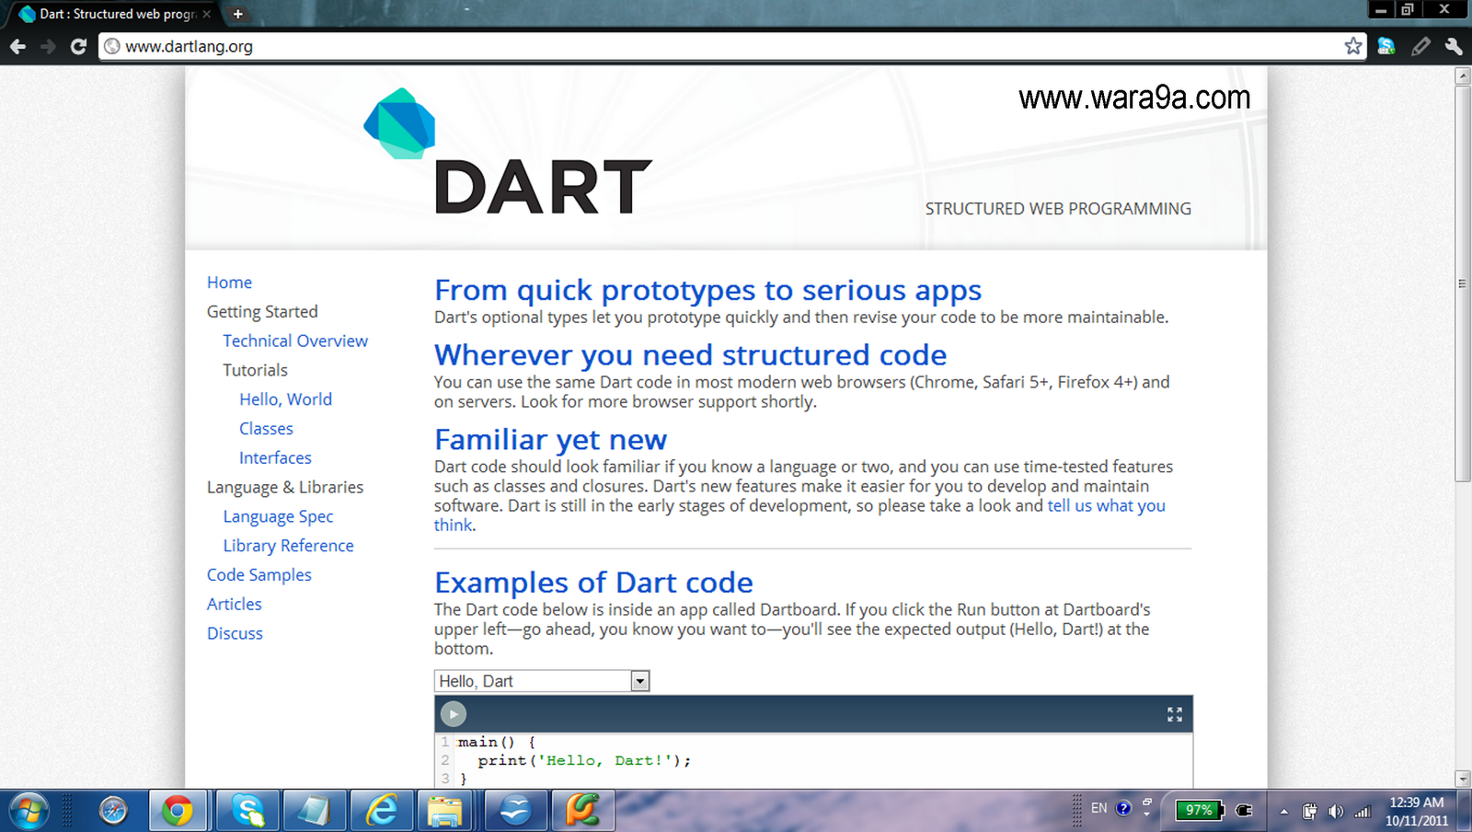
Task: Click the Show desktop button
Action: point(1466,811)
